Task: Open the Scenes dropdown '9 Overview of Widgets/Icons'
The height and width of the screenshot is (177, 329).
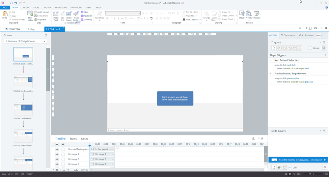Action: [25, 41]
